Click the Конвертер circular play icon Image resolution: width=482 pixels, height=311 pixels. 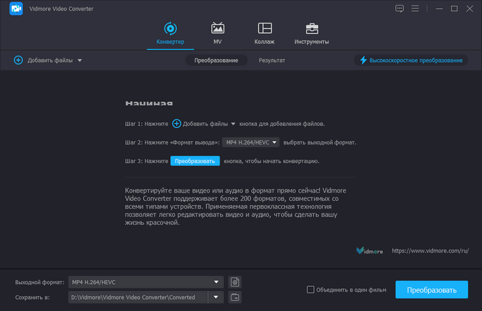[x=170, y=29]
